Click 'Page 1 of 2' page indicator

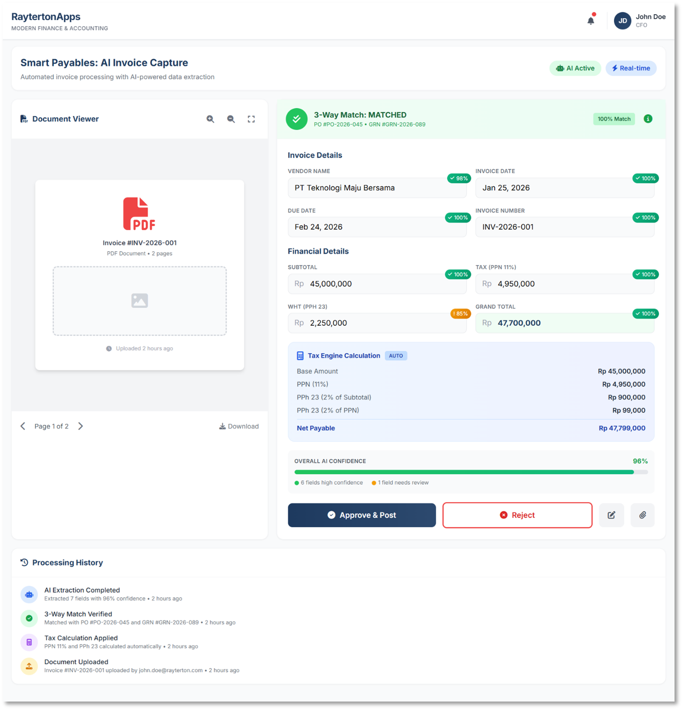(x=52, y=426)
